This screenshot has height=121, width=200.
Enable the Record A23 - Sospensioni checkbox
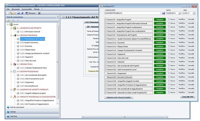point(106,73)
